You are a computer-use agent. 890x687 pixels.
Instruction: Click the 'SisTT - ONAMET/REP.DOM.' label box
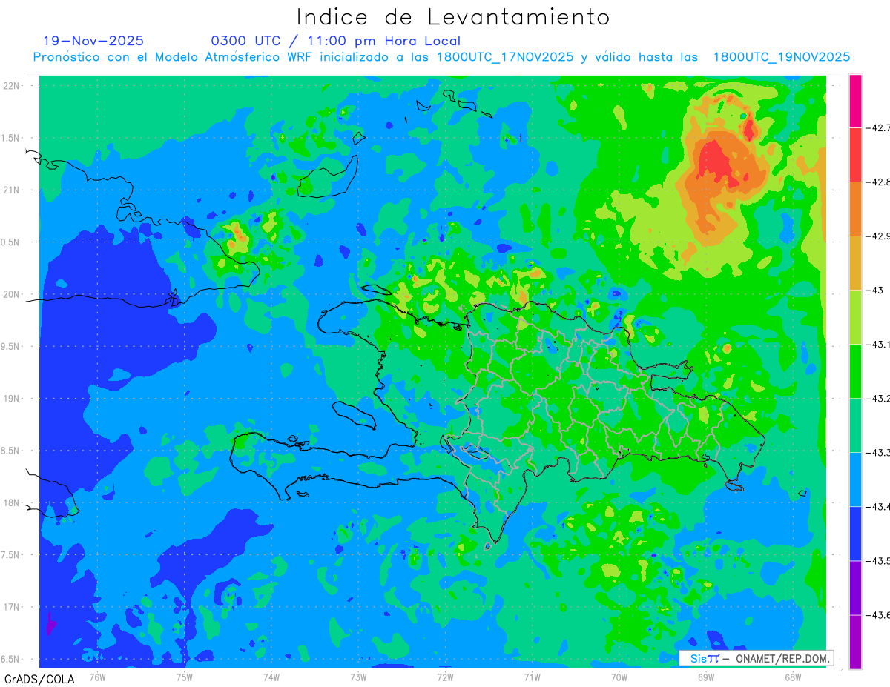tap(756, 658)
